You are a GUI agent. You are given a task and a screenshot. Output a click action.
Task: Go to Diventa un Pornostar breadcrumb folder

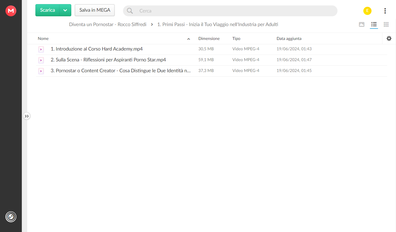(108, 24)
